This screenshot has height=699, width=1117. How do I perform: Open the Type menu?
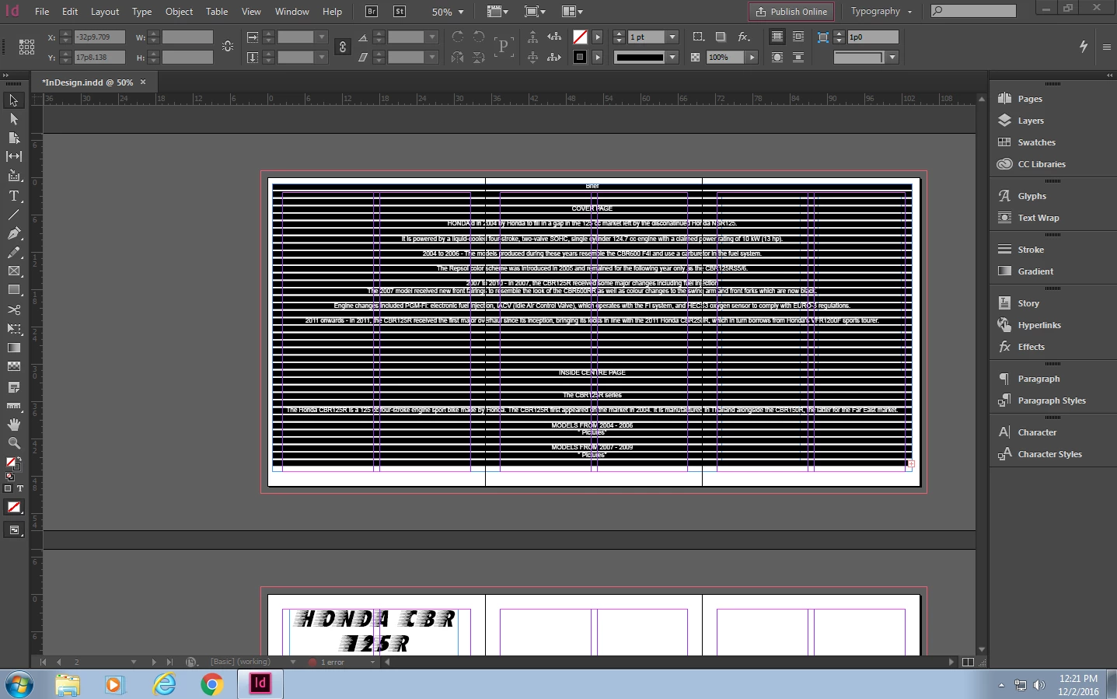(x=141, y=12)
